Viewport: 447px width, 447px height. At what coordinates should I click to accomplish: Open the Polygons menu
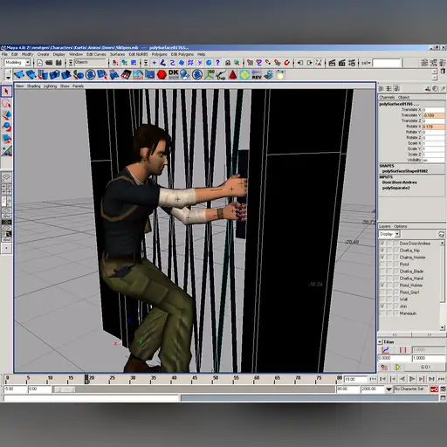pos(160,54)
